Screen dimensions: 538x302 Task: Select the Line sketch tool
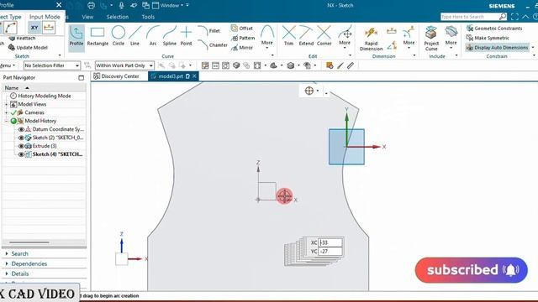[134, 36]
